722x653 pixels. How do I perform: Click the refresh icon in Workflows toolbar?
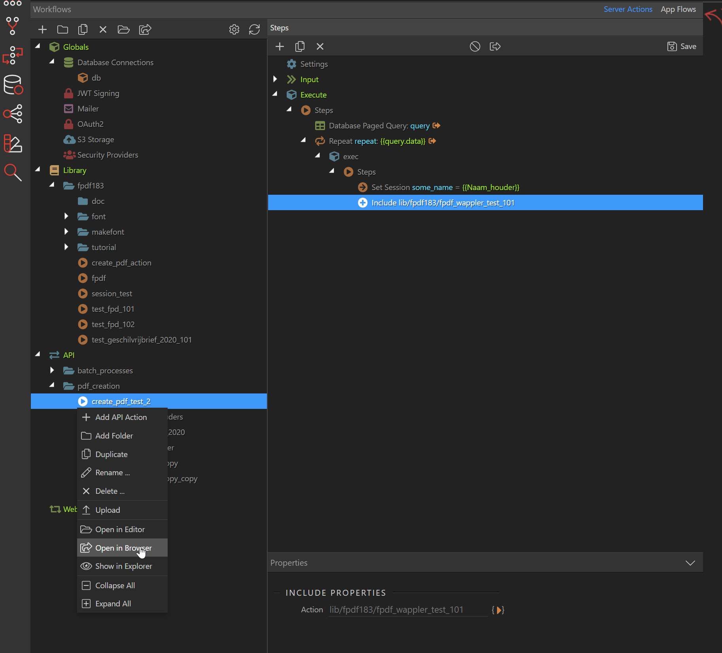[254, 30]
